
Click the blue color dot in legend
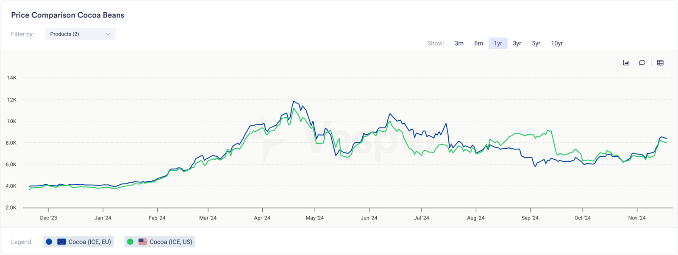49,242
